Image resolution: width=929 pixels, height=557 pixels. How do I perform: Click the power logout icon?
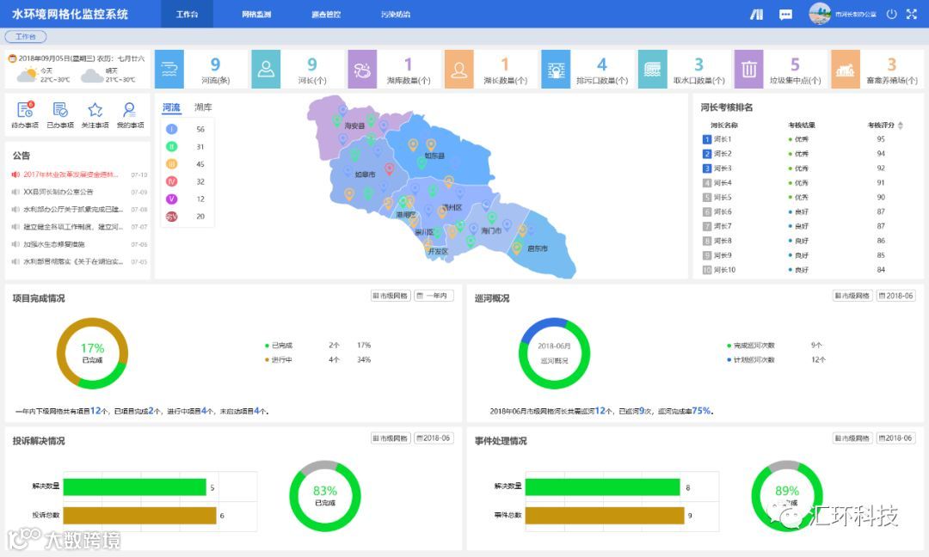click(x=892, y=15)
